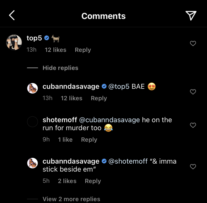The height and width of the screenshot is (203, 207).
Task: Like cubanndasavage's BAE reply
Action: pos(193,92)
